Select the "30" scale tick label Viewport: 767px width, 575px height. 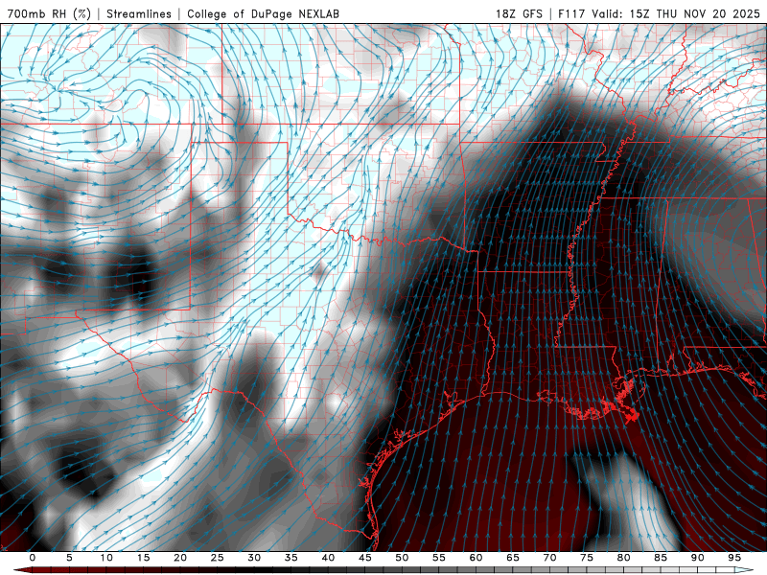coord(254,558)
